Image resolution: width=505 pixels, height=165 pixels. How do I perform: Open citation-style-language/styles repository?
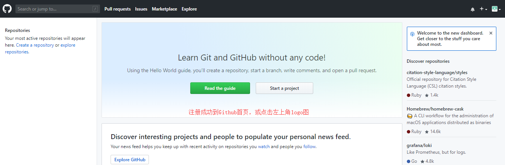click(x=437, y=73)
